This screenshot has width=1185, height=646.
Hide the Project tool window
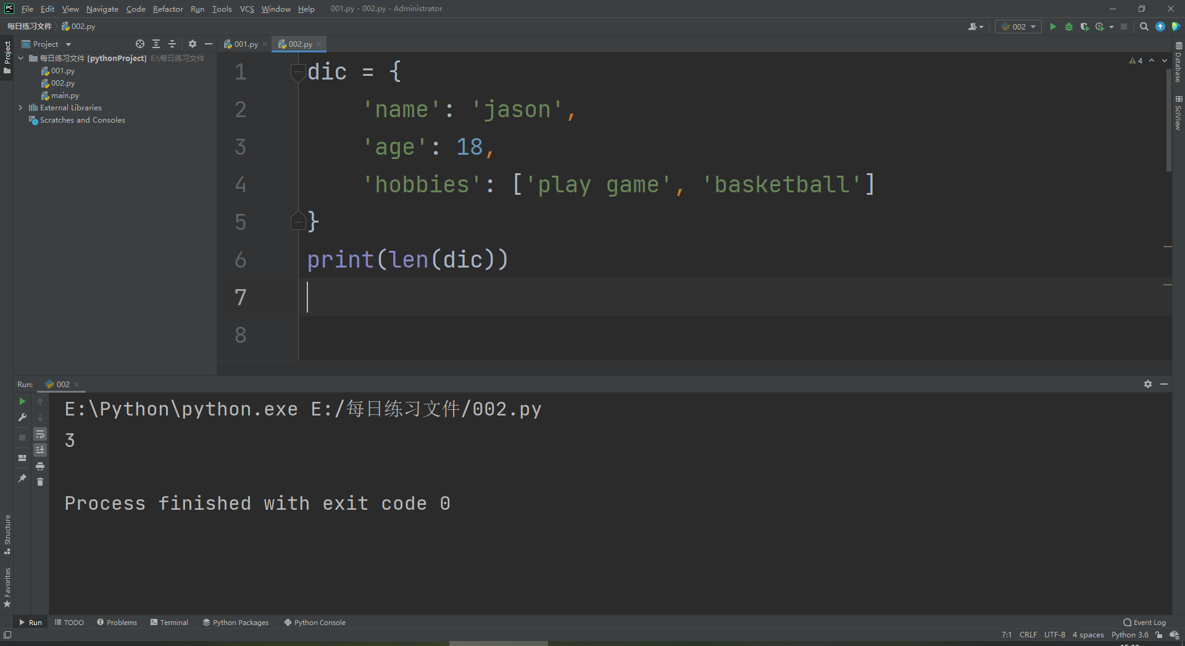pyautogui.click(x=209, y=44)
